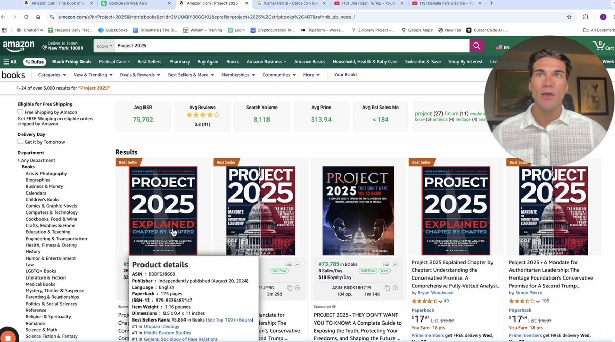Open the Medical Care dropdown
This screenshot has height=342, width=615.
pyautogui.click(x=114, y=62)
